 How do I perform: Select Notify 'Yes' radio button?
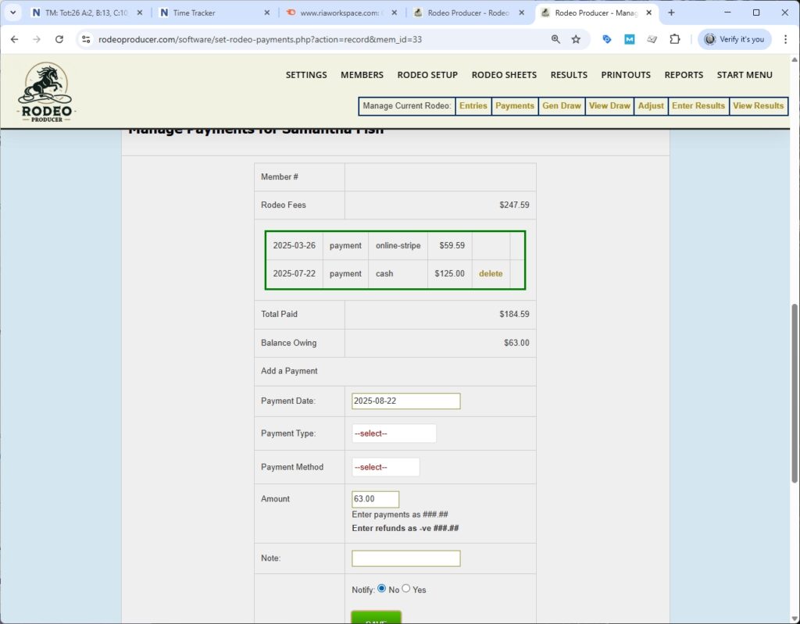click(405, 588)
